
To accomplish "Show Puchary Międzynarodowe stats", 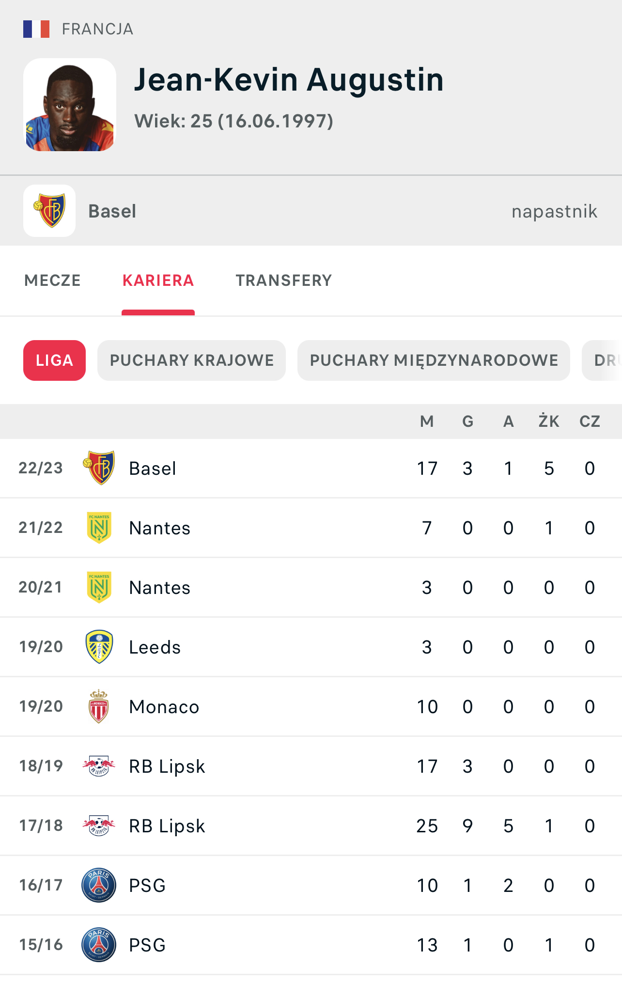I will pyautogui.click(x=434, y=360).
